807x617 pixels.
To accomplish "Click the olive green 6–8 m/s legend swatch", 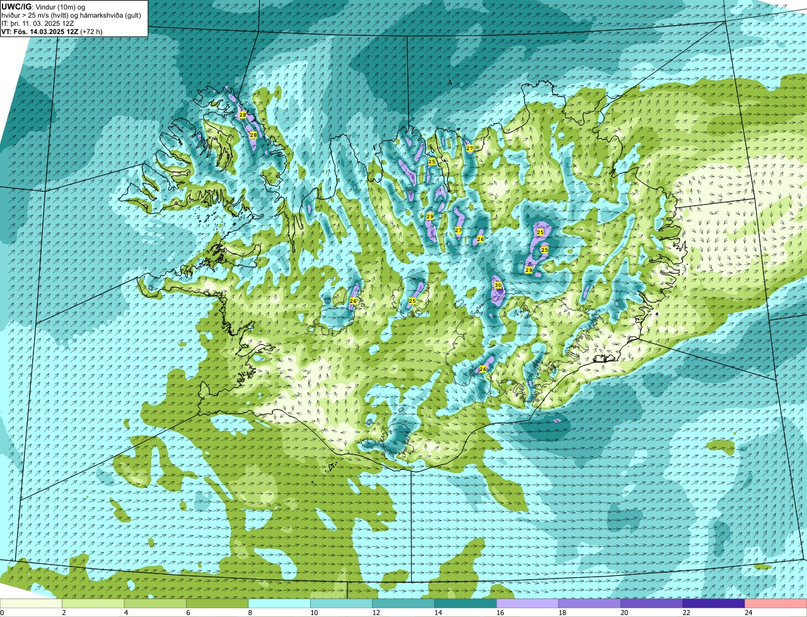I will (x=218, y=603).
